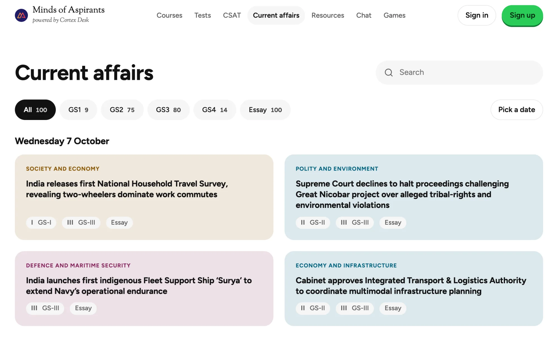
Task: Click the 'Defence and Maritime Security' label
Action: (x=78, y=266)
